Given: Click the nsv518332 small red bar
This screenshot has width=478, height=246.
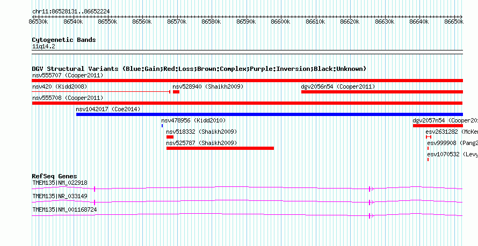Looking at the screenshot, I should tap(170, 137).
